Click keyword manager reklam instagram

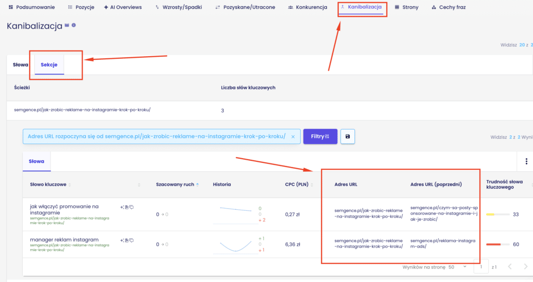pyautogui.click(x=64, y=239)
